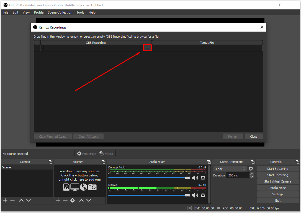Open the Tools menu

coord(80,12)
